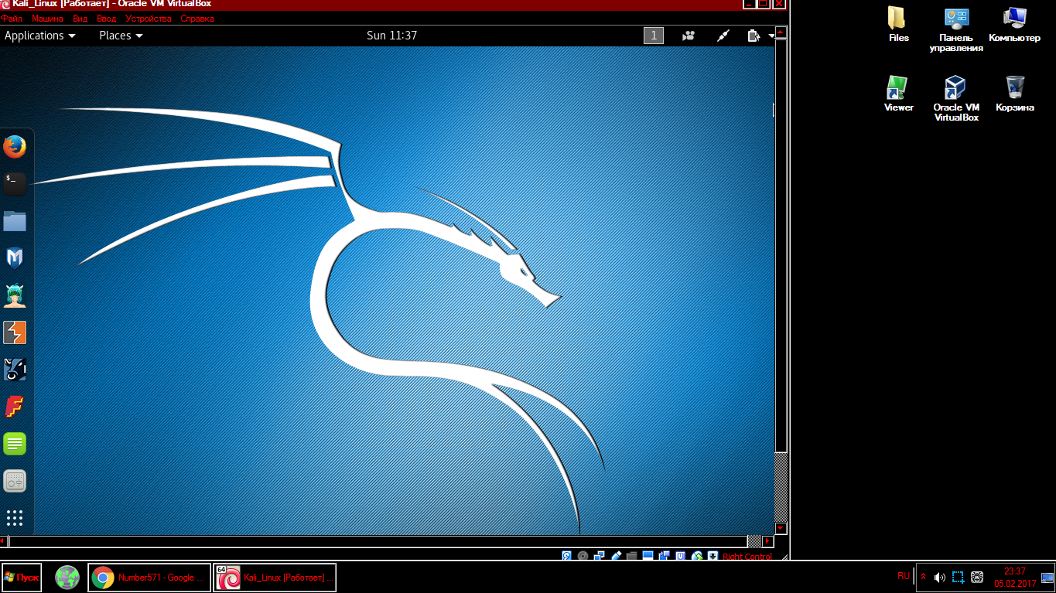Open the volume speaker tray icon

click(939, 578)
